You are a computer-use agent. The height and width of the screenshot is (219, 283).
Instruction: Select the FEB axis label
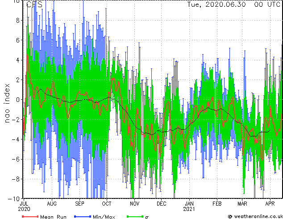tap(217, 204)
